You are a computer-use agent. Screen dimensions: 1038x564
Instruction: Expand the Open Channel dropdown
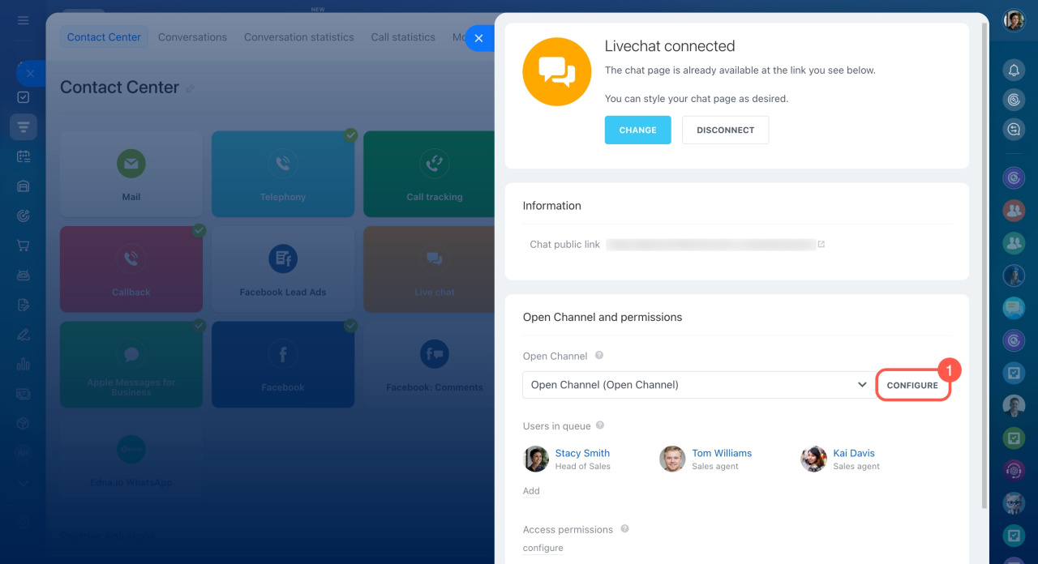(x=861, y=385)
